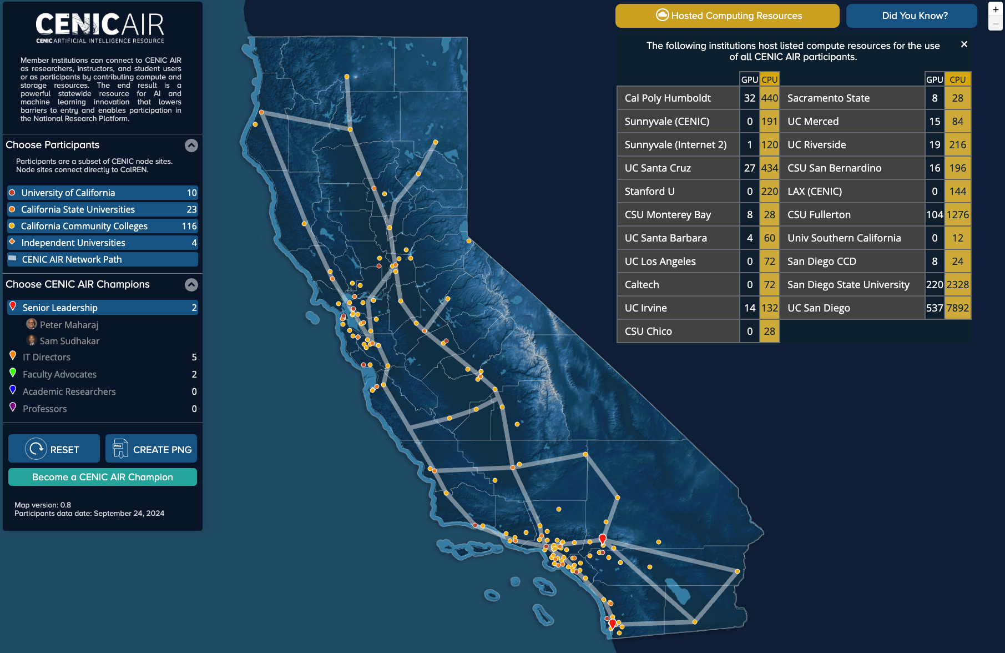Collapse the Choose Participants section

[191, 145]
